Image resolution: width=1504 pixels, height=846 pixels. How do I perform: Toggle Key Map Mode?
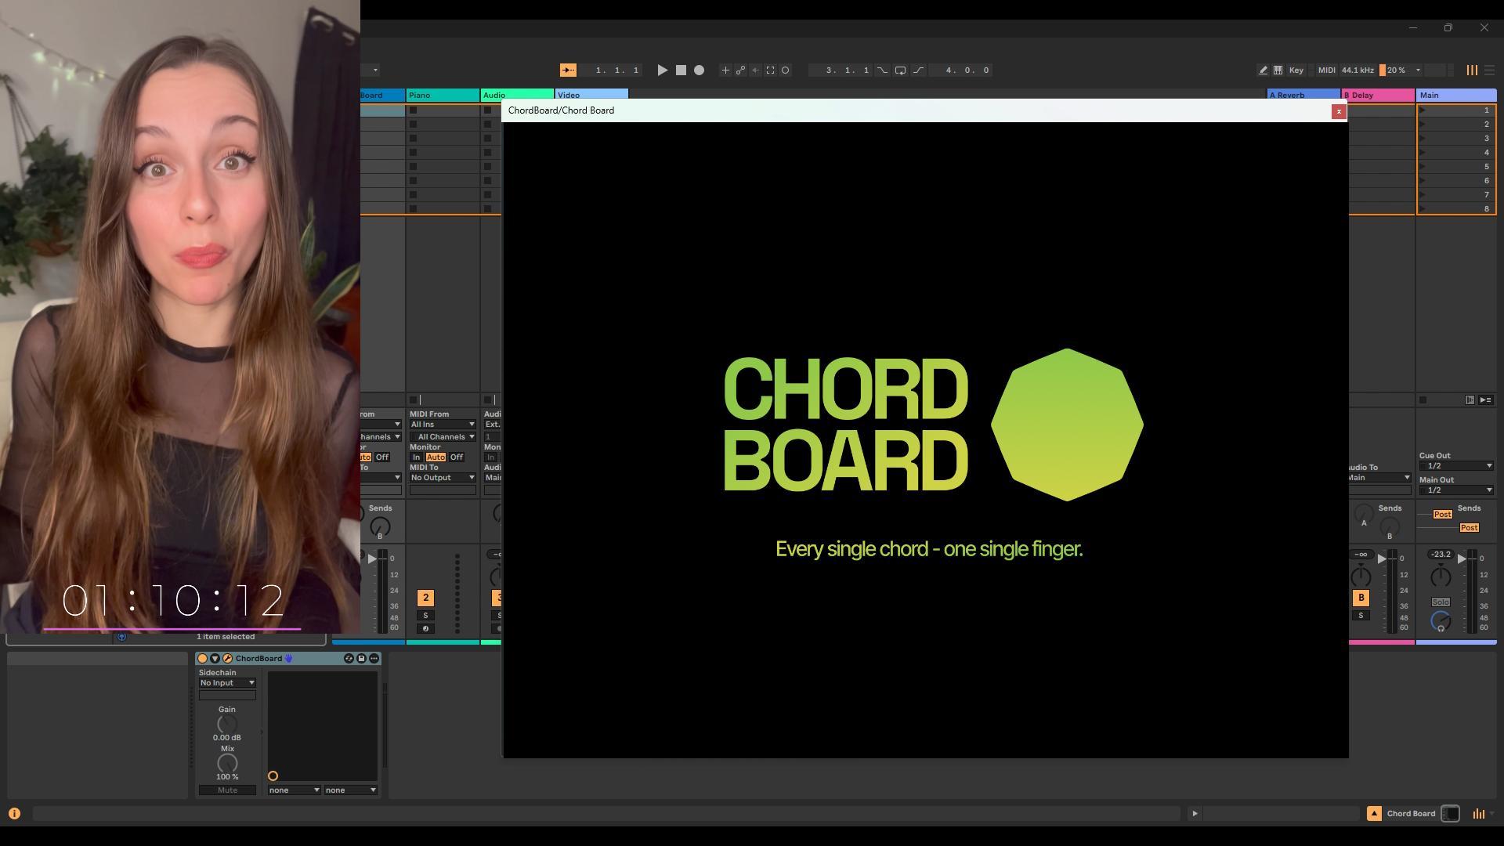pyautogui.click(x=1296, y=70)
